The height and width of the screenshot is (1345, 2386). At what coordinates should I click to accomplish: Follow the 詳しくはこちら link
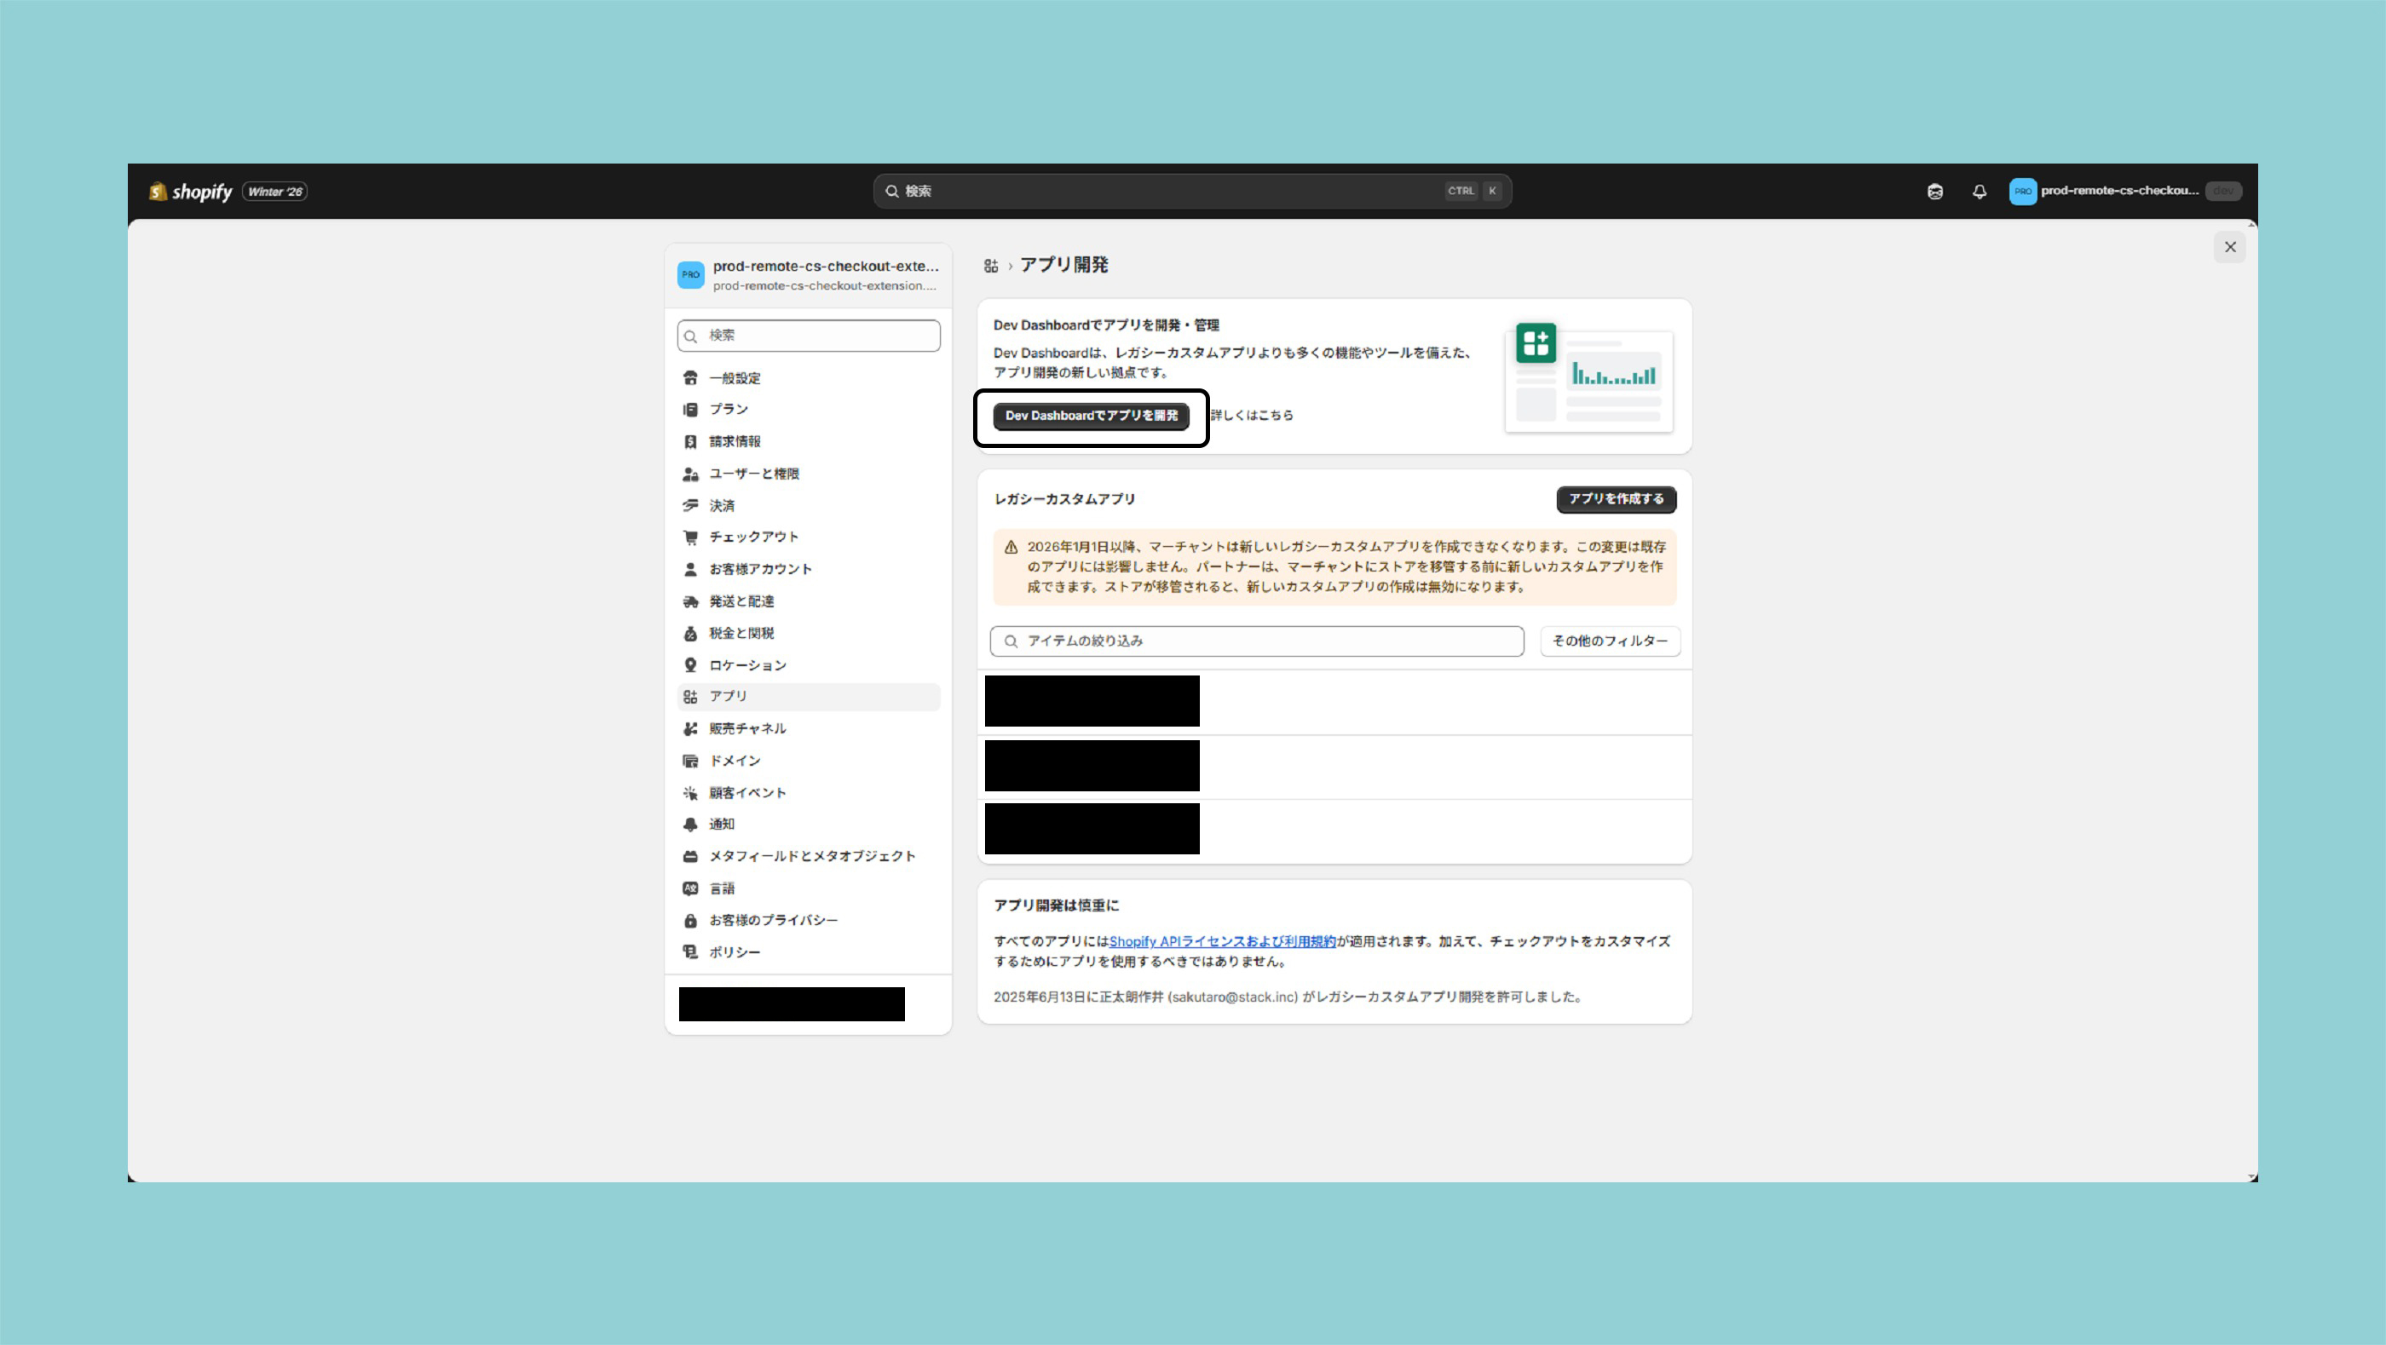pyautogui.click(x=1251, y=416)
